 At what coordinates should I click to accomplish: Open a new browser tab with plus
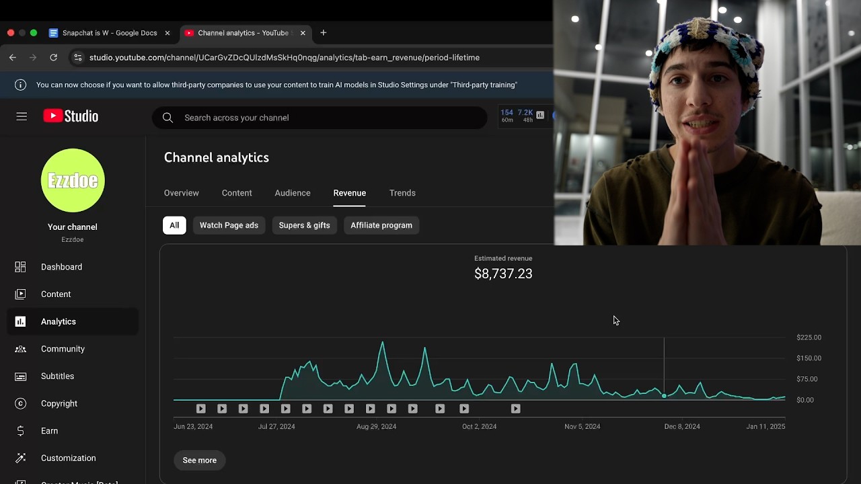click(324, 33)
